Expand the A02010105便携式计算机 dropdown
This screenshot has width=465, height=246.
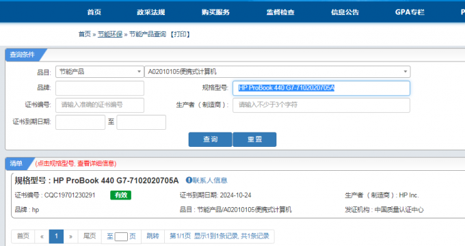[x=277, y=72]
